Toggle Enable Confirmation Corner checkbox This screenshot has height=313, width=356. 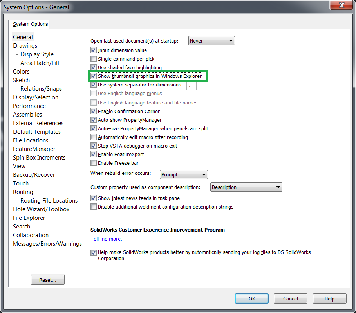point(93,111)
